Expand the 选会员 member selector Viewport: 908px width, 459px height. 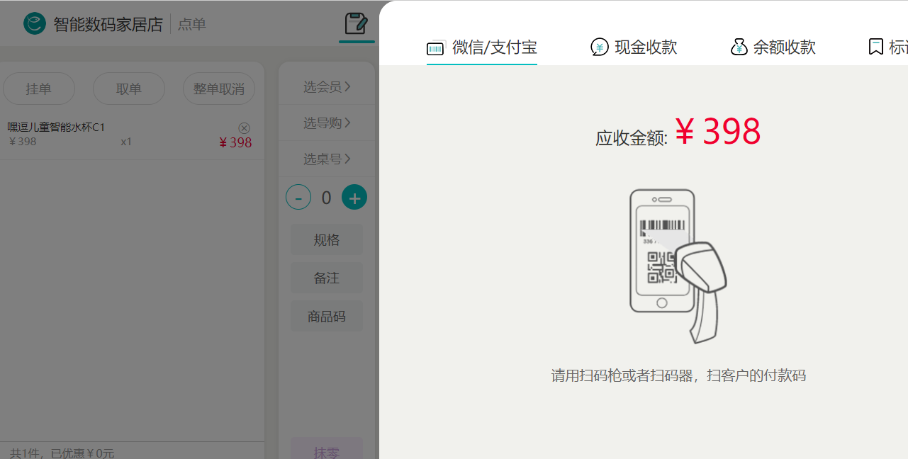(327, 87)
